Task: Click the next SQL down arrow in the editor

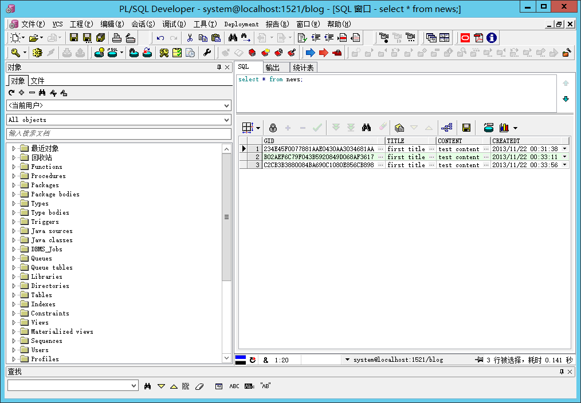Action: click(x=566, y=99)
